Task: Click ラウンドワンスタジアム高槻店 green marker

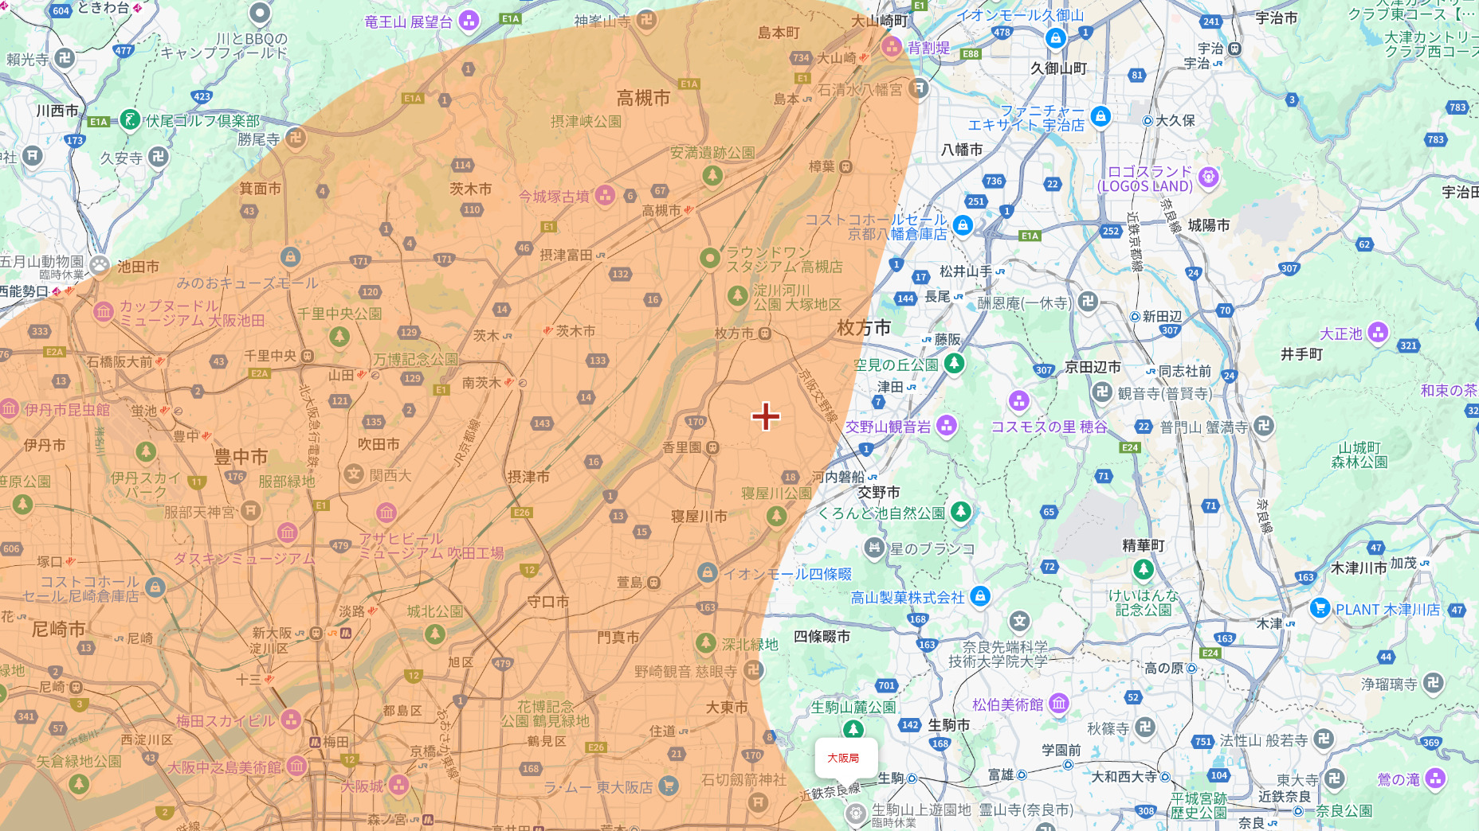Action: click(x=709, y=258)
